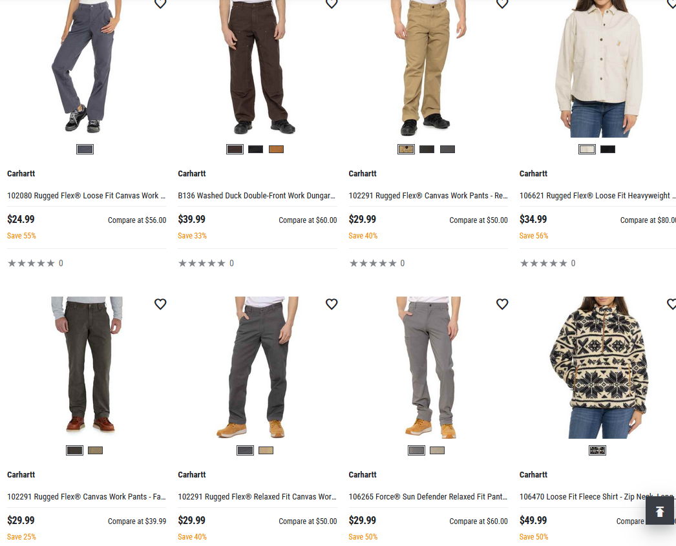This screenshot has height=546, width=676.
Task: Open B136 Washed Duck Double-Front Dungaree link
Action: click(x=257, y=196)
